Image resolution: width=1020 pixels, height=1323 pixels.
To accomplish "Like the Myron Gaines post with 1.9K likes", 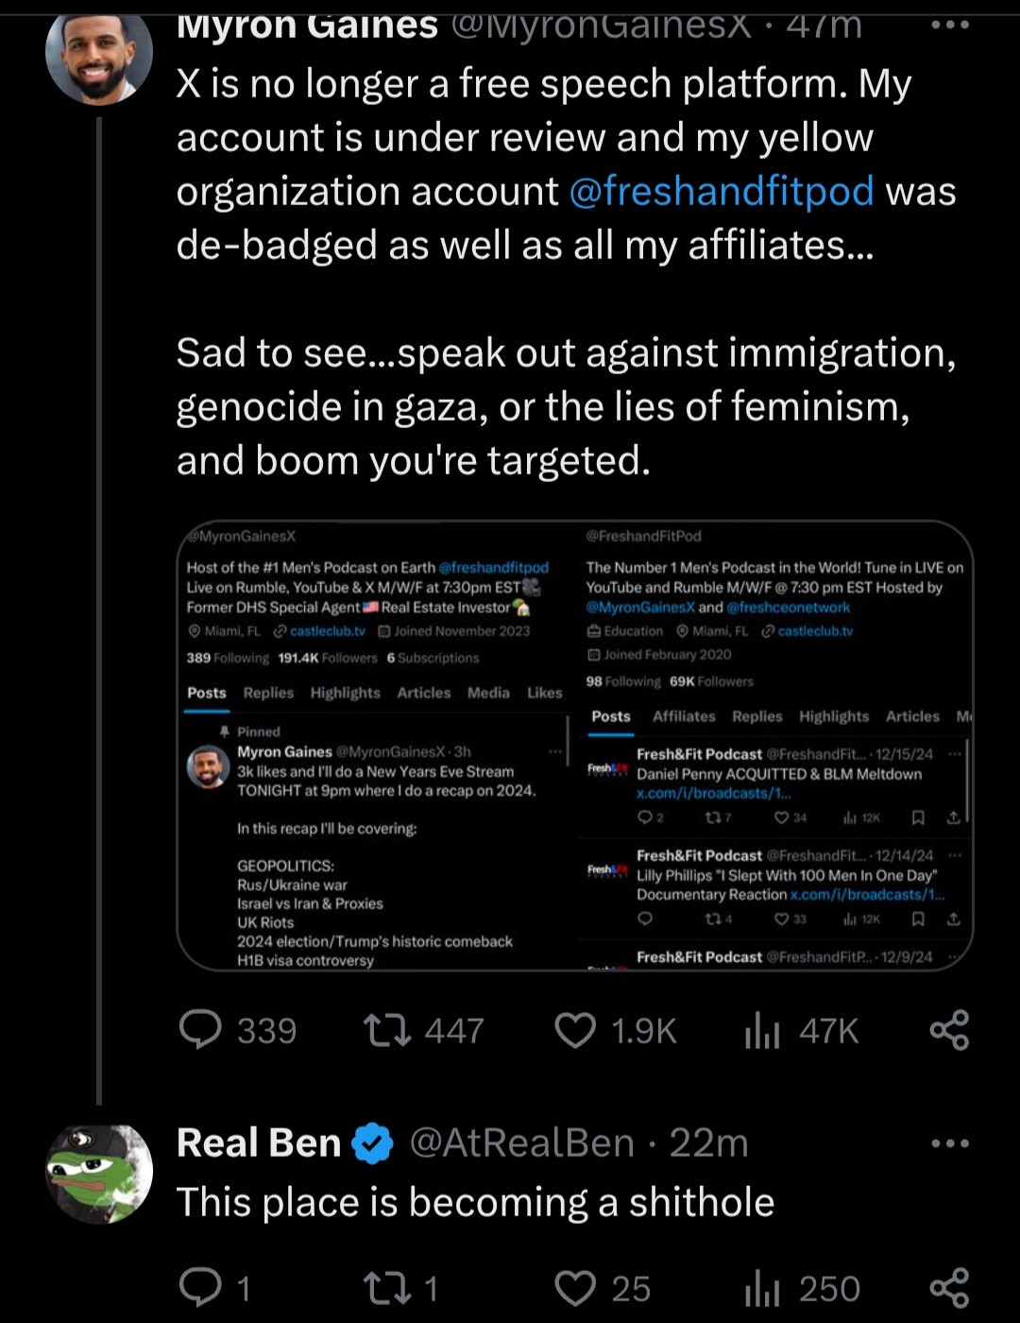I will click(x=575, y=1030).
